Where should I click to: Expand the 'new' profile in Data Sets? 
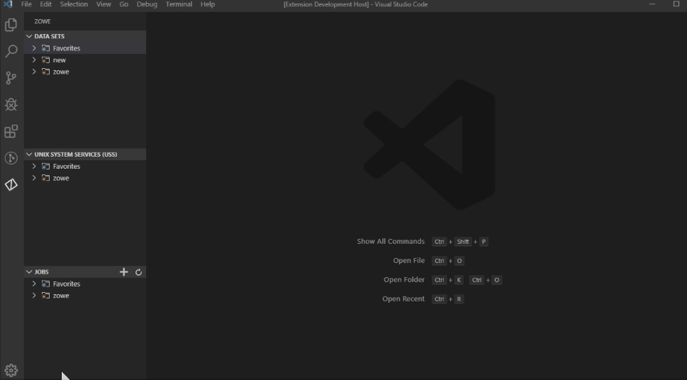coord(34,60)
